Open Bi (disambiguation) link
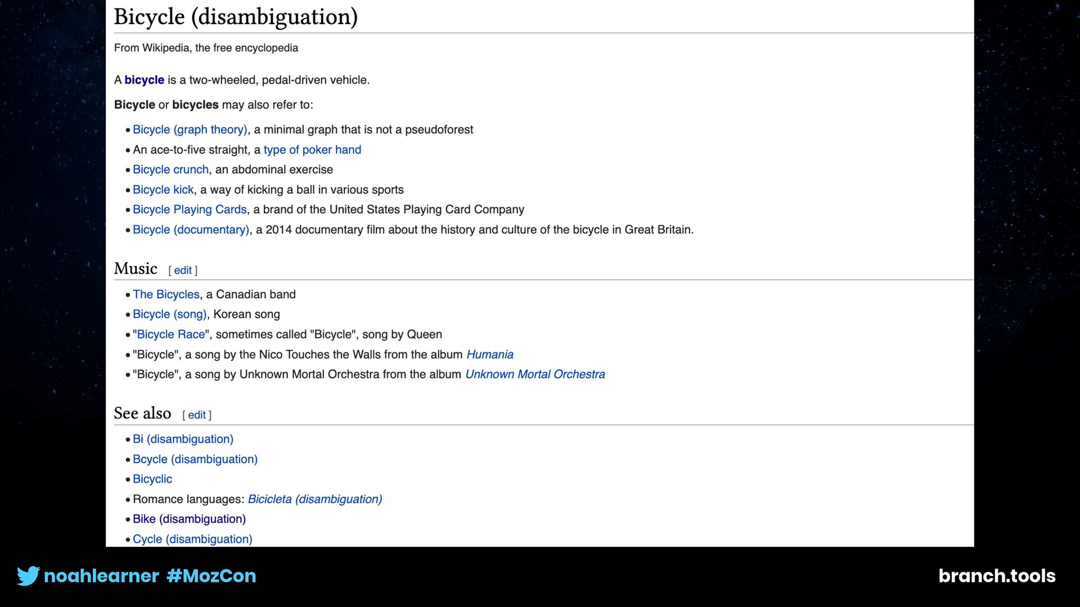This screenshot has width=1080, height=607. [x=183, y=439]
